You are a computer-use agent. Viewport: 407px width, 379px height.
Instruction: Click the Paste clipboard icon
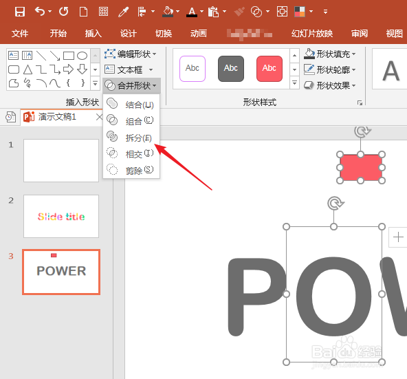tap(213, 12)
